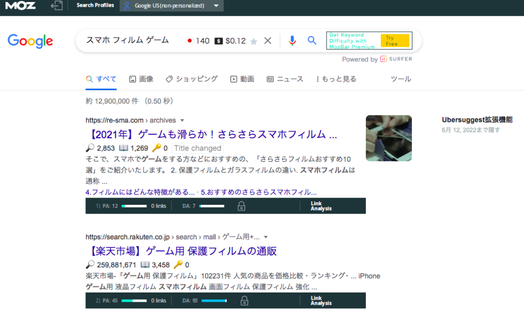Star the keyword with the star icon

254,41
